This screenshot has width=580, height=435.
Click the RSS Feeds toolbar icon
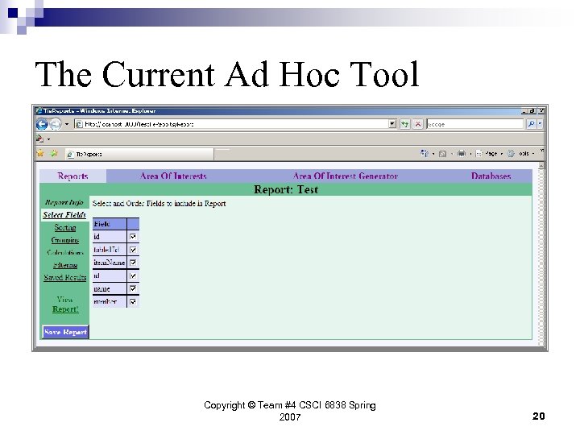point(442,154)
